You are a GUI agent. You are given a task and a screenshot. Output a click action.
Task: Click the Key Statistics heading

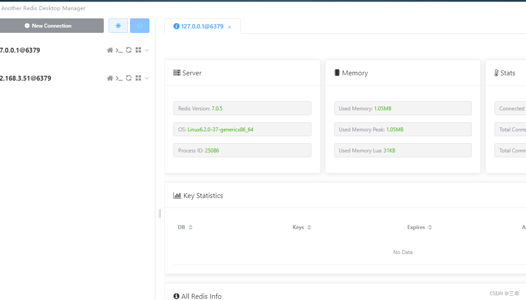pos(203,196)
